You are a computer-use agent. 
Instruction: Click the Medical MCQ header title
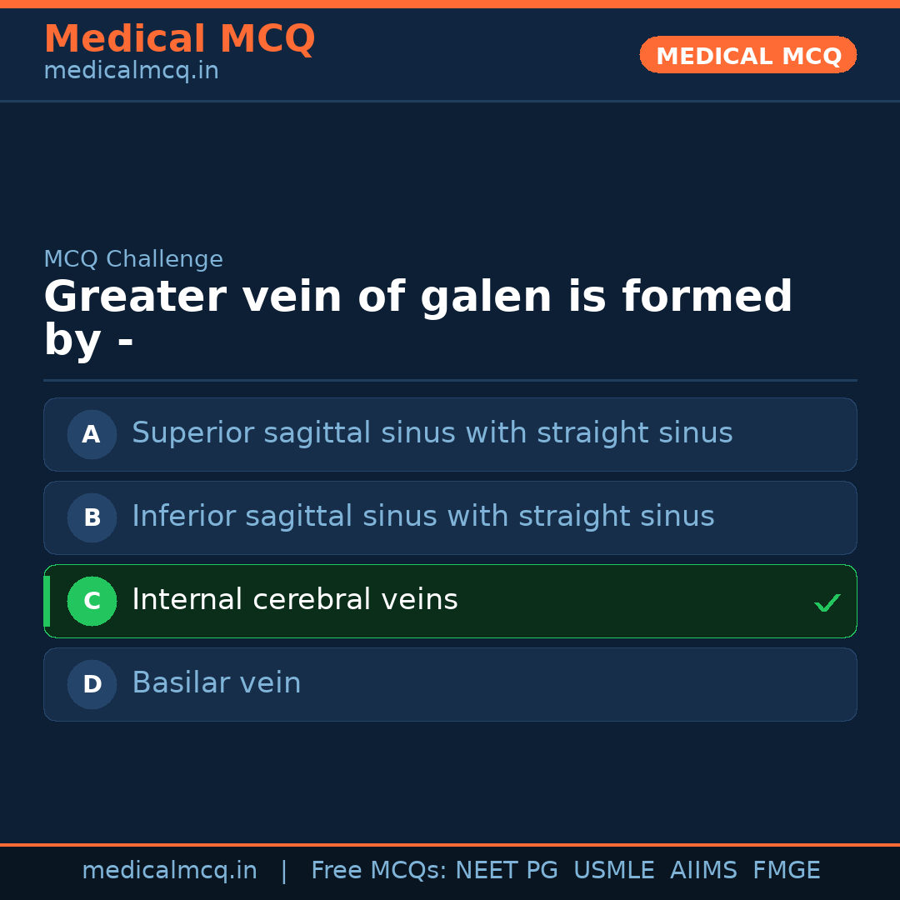point(179,38)
